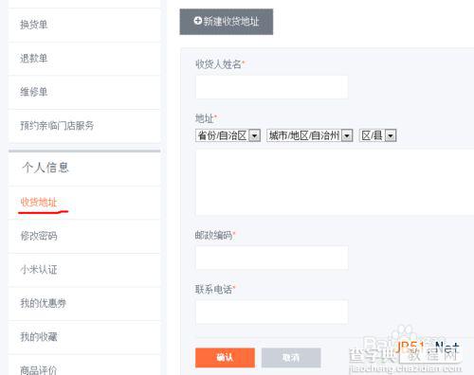
Task: Open 我的收藏 in the sidebar
Action: pyautogui.click(x=39, y=337)
